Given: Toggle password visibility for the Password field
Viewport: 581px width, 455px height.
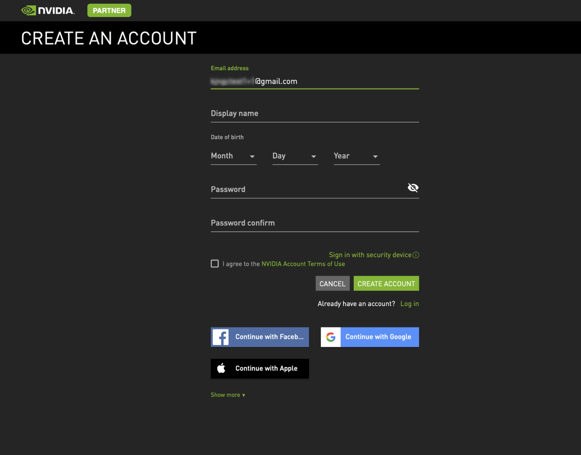Looking at the screenshot, I should coord(413,187).
